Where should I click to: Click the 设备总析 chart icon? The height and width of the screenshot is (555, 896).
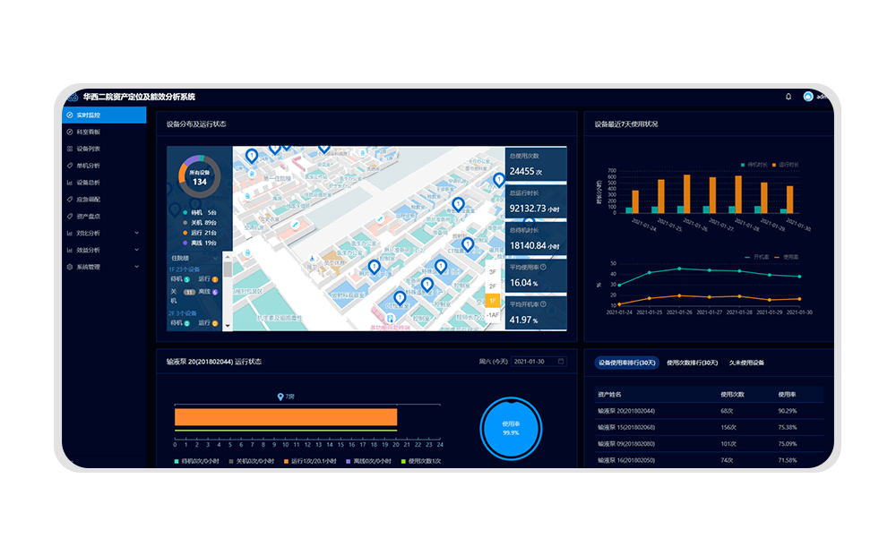[70, 183]
